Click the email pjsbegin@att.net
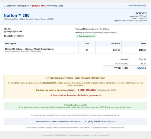 13,31
